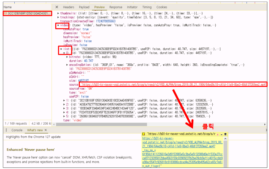
Task: Show the Timing tab
Action: [x=147, y=7]
